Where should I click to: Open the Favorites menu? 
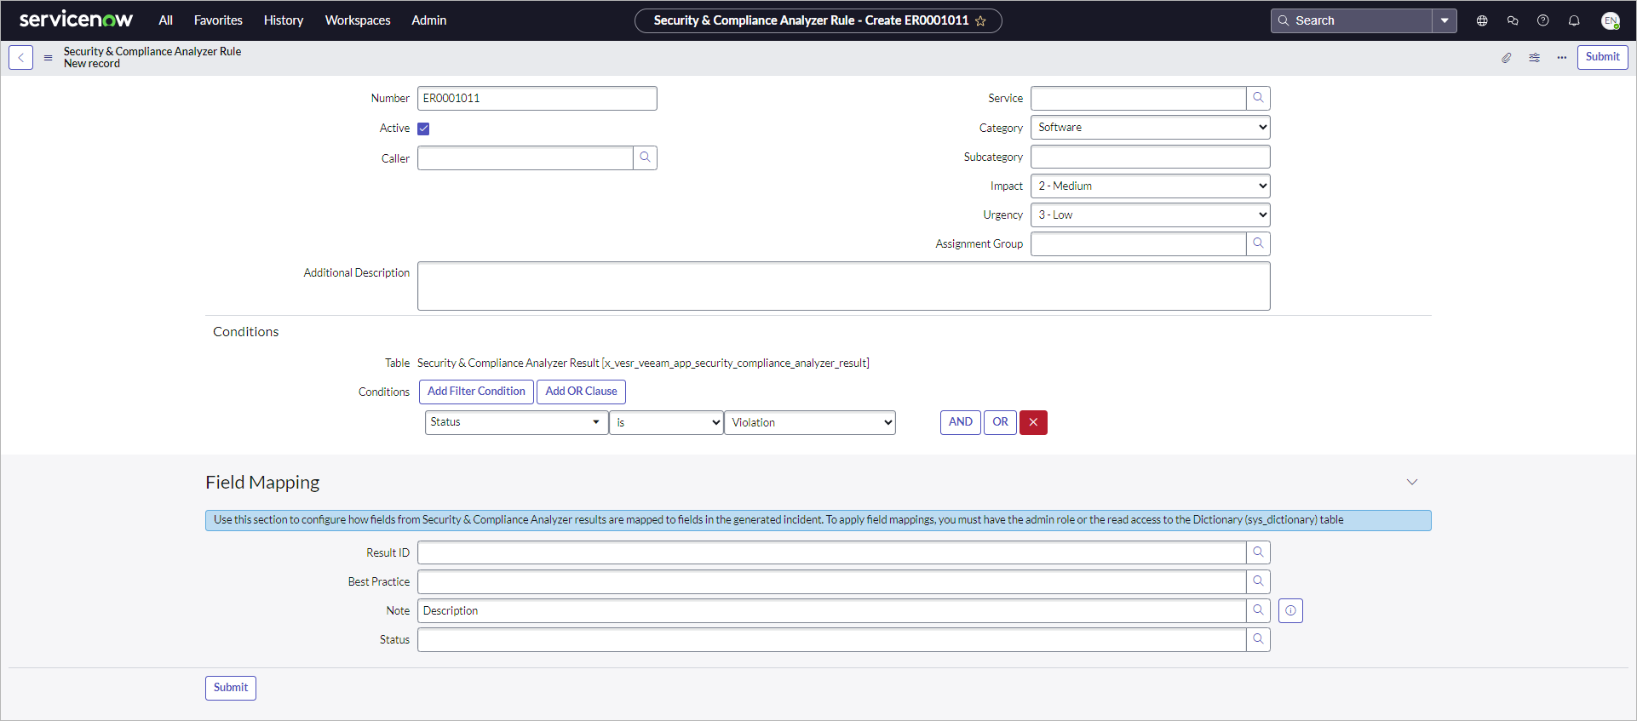click(218, 20)
